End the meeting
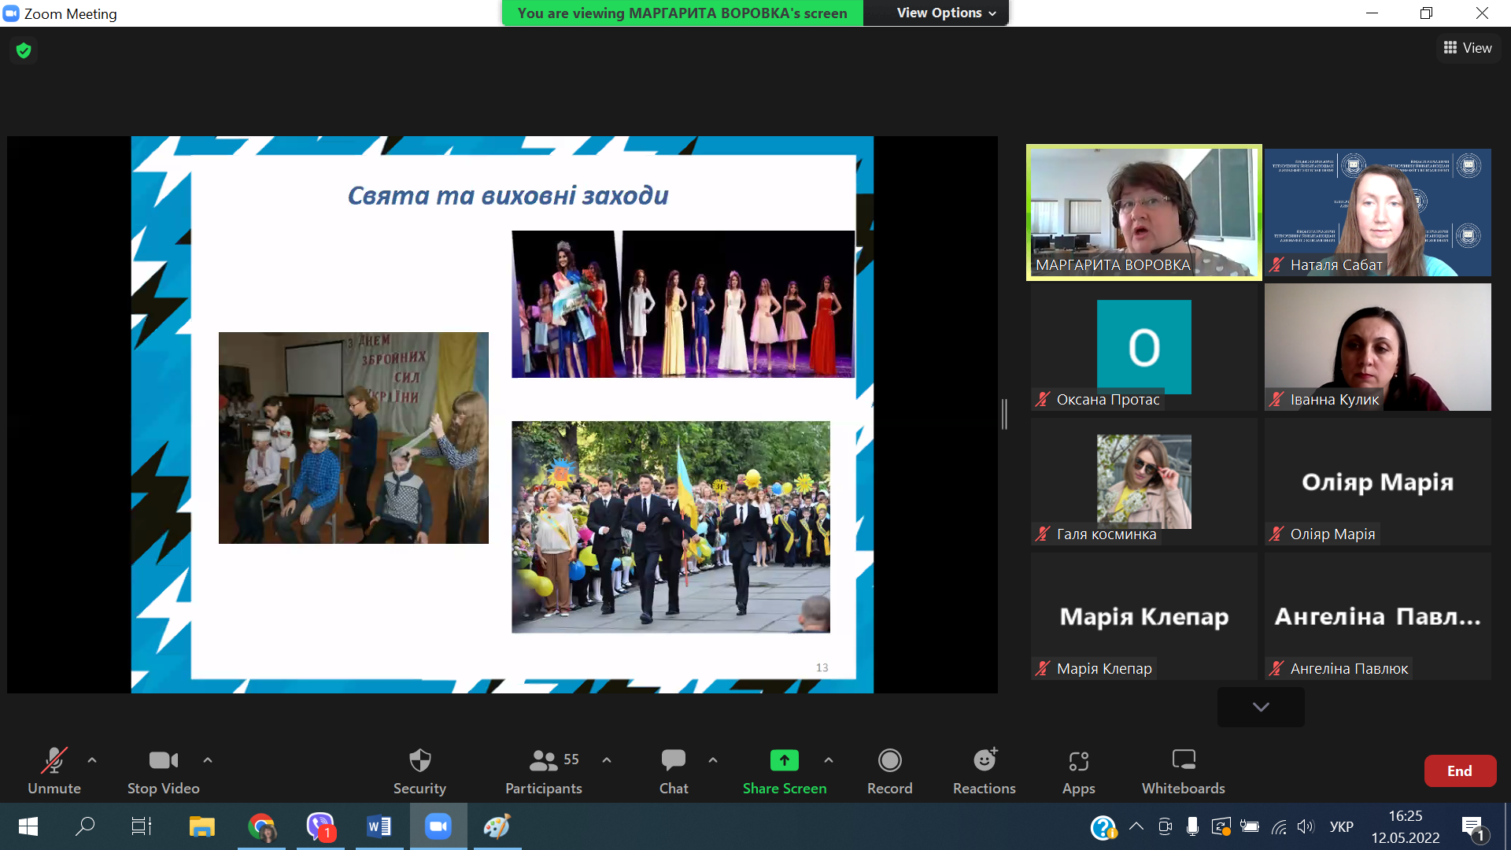 tap(1459, 771)
